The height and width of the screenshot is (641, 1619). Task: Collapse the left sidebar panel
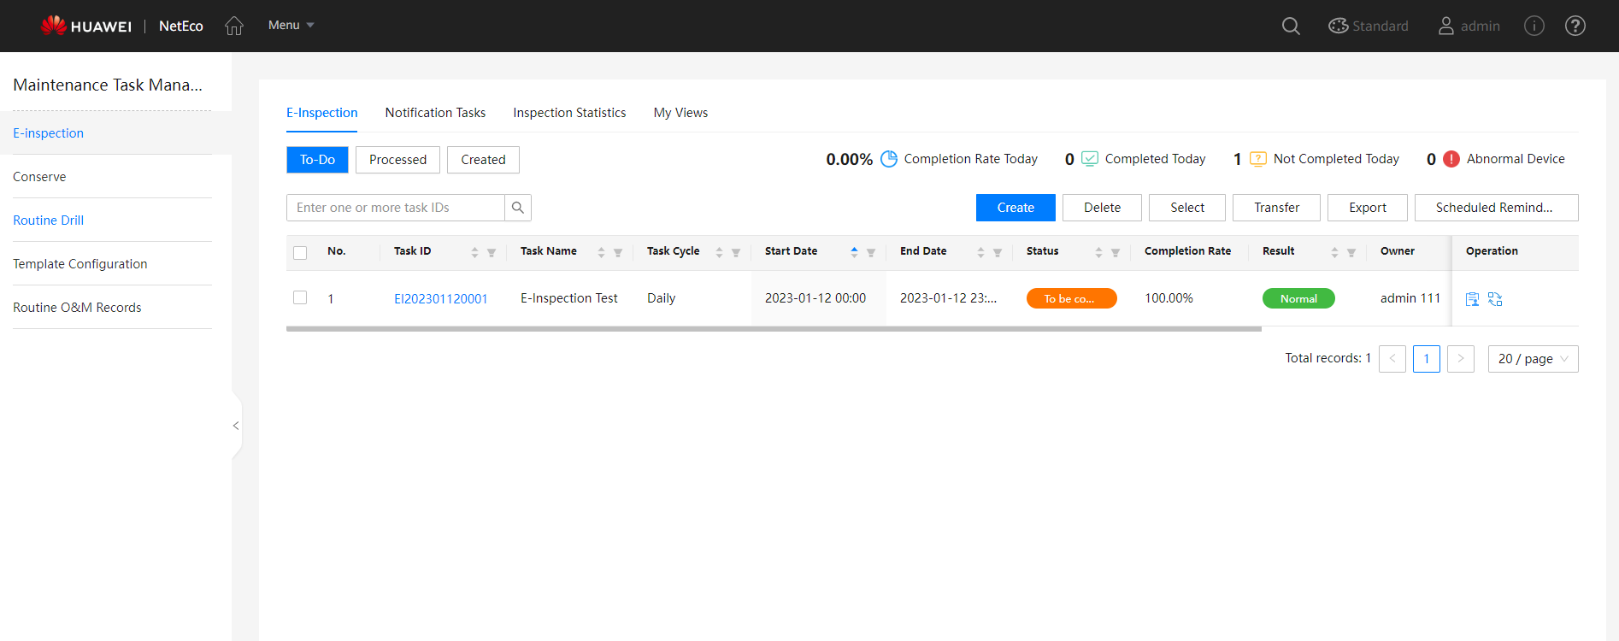tap(236, 426)
